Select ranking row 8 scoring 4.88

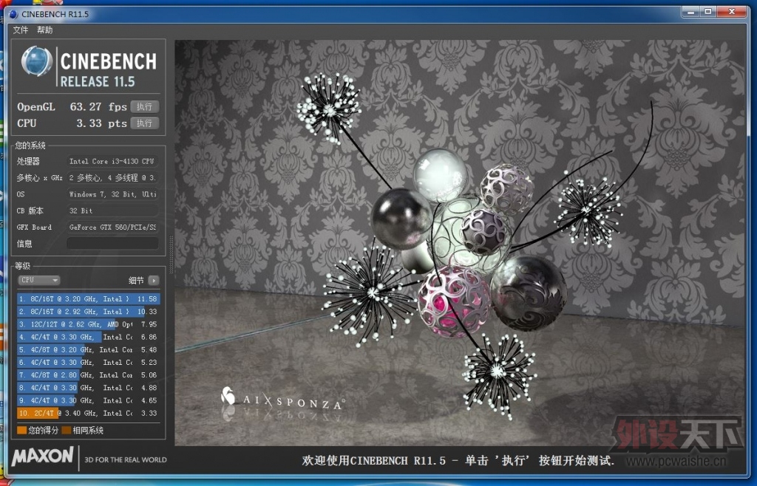pyautogui.click(x=89, y=388)
